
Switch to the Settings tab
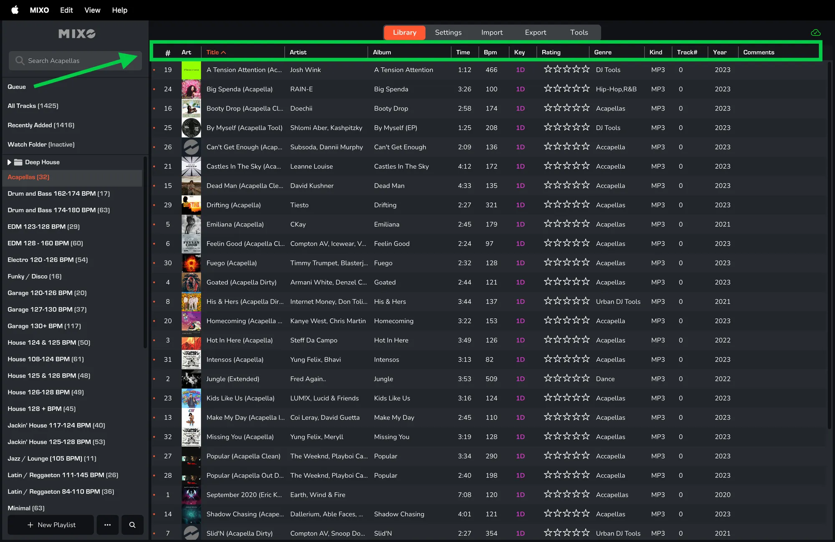click(x=448, y=33)
